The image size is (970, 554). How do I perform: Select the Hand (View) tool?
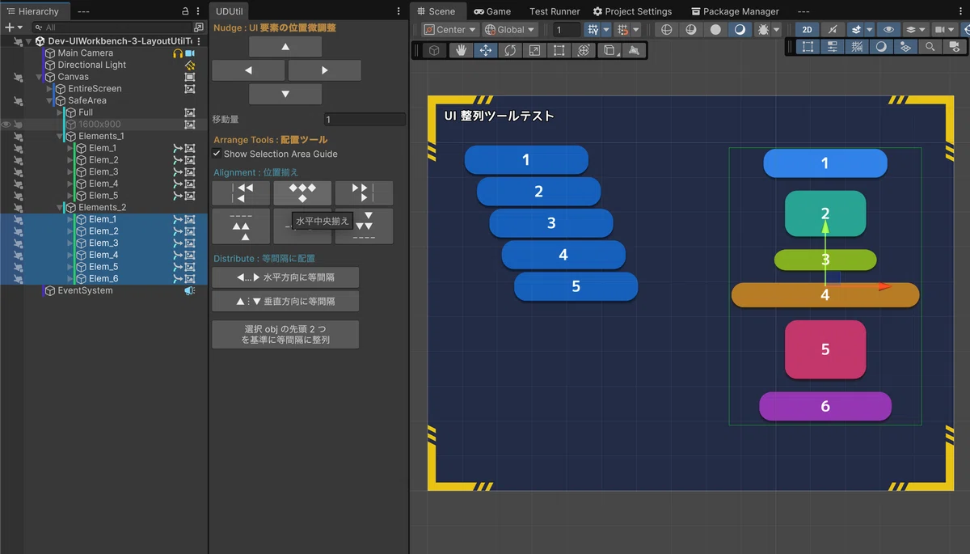point(461,50)
